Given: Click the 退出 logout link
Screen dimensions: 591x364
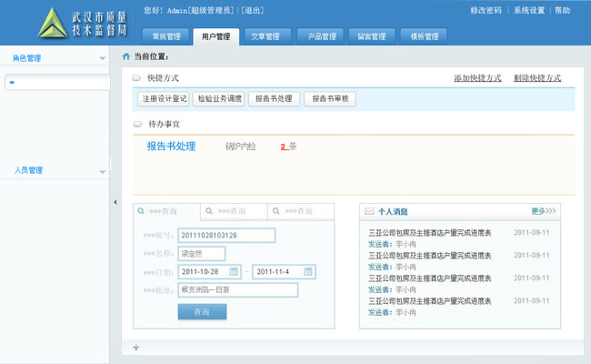Looking at the screenshot, I should click(x=252, y=11).
